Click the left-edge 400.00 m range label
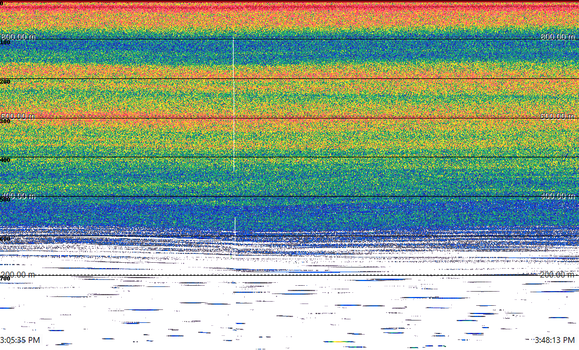The image size is (579, 350). point(18,196)
